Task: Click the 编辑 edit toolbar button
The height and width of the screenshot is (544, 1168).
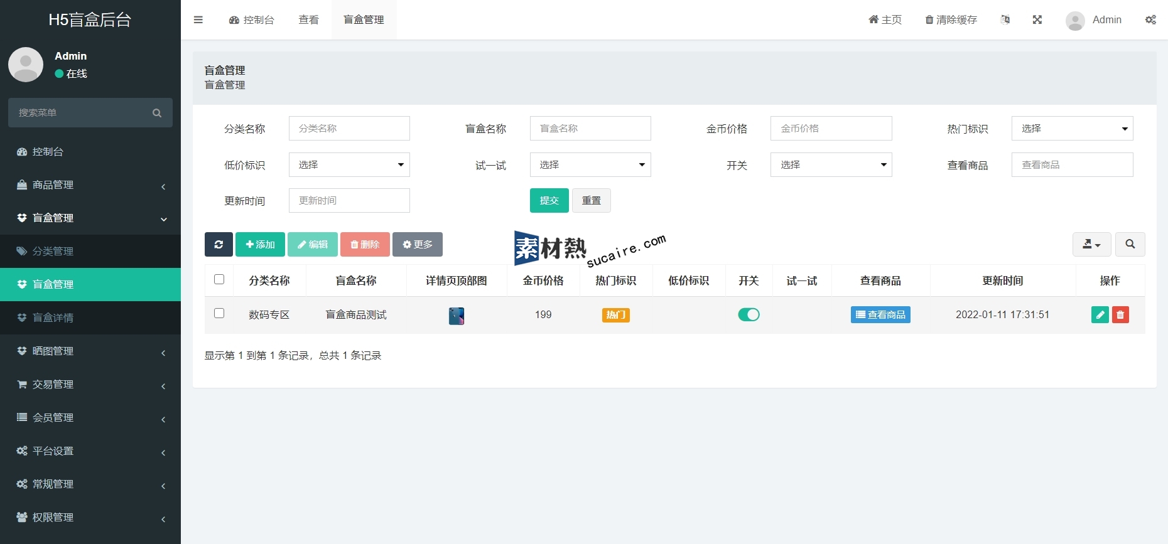Action: click(x=313, y=244)
